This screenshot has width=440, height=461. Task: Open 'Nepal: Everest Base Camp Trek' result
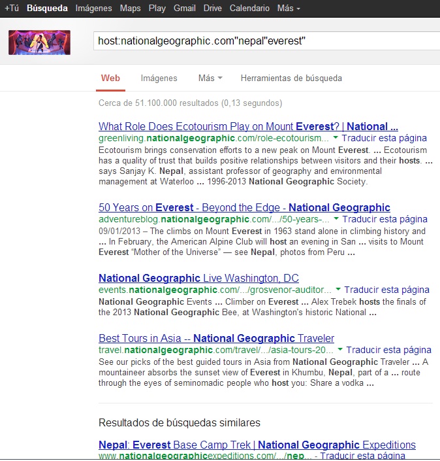pos(257,445)
